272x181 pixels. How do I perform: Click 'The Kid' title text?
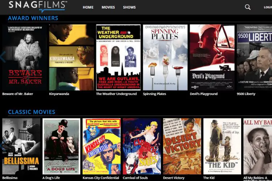click(209, 178)
